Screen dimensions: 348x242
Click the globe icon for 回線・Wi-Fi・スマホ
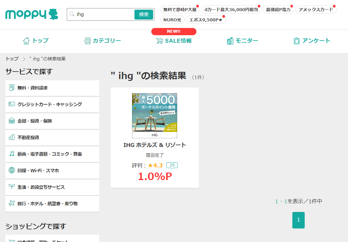click(x=12, y=170)
